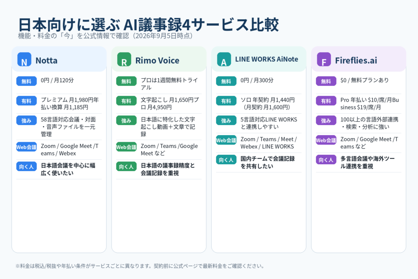Click the blue 向く人 badge in Notta card
The height and width of the screenshot is (279, 418).
(x=27, y=167)
